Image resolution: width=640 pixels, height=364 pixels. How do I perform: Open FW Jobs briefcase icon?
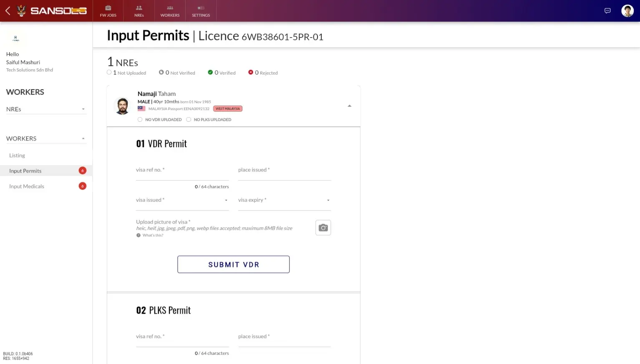tap(108, 8)
